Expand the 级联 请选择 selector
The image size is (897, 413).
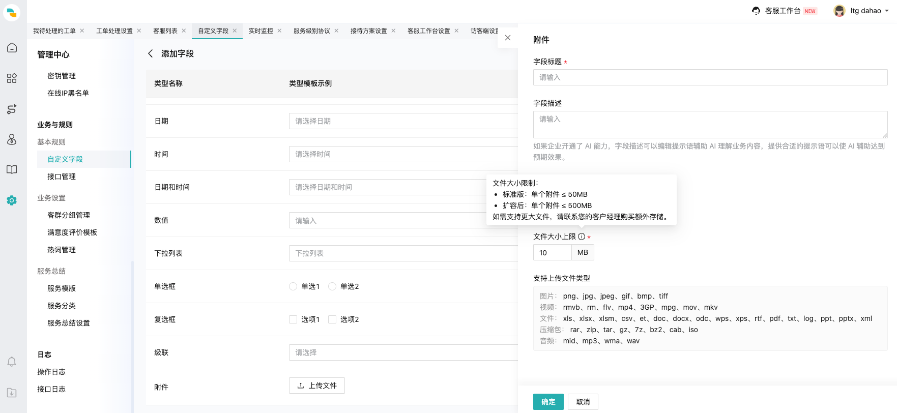click(403, 352)
